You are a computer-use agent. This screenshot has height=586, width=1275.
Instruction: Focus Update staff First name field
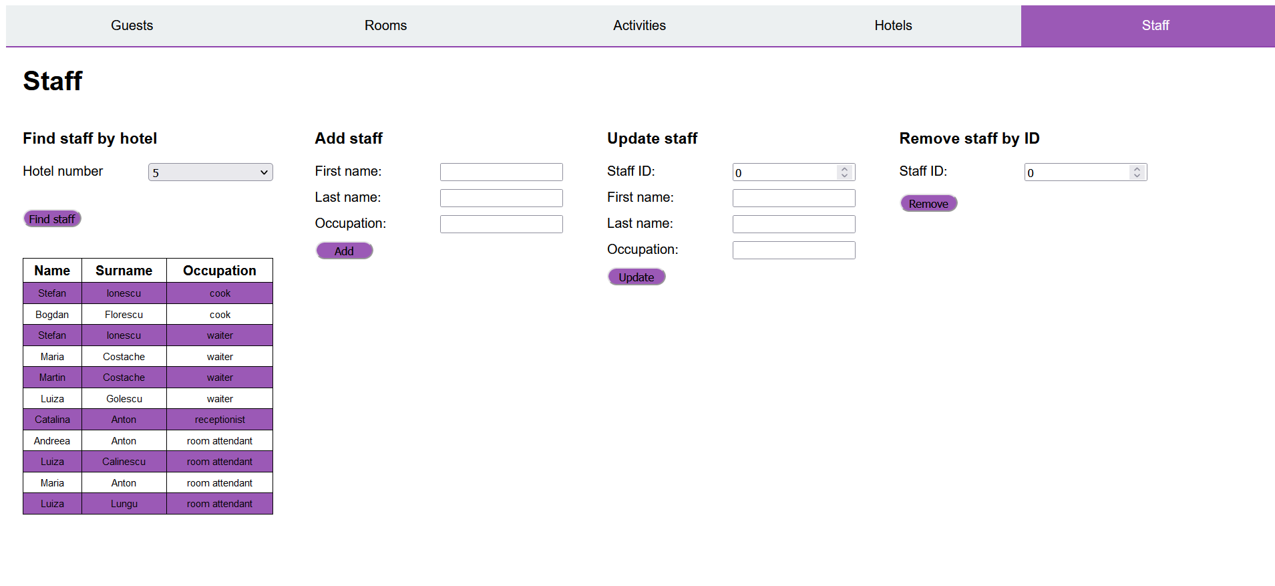pyautogui.click(x=794, y=198)
